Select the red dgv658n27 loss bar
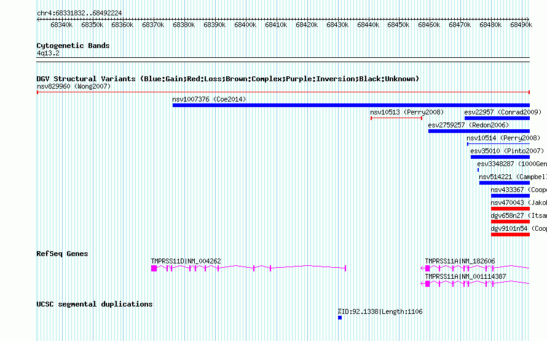547x341 pixels. coord(510,222)
